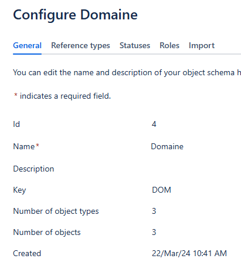Click the Created field label
This screenshot has height=262, width=241.
27,253
